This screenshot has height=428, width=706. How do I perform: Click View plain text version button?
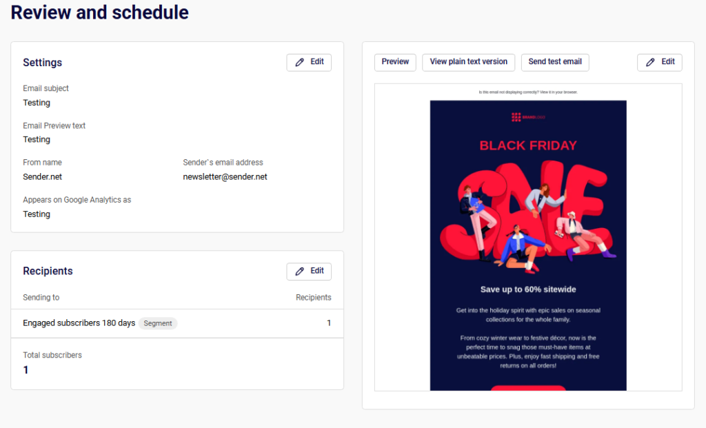click(468, 62)
